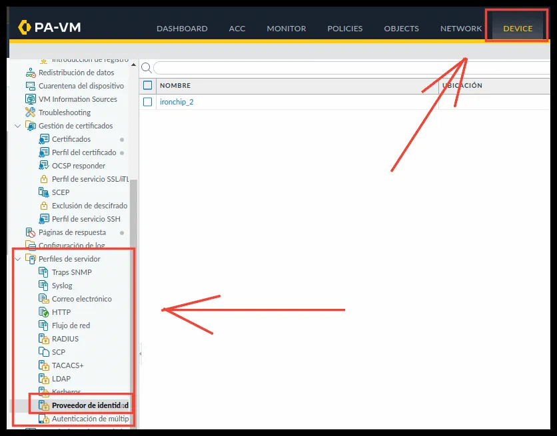Click the OCSP responder entry
The width and height of the screenshot is (557, 436).
tap(79, 166)
